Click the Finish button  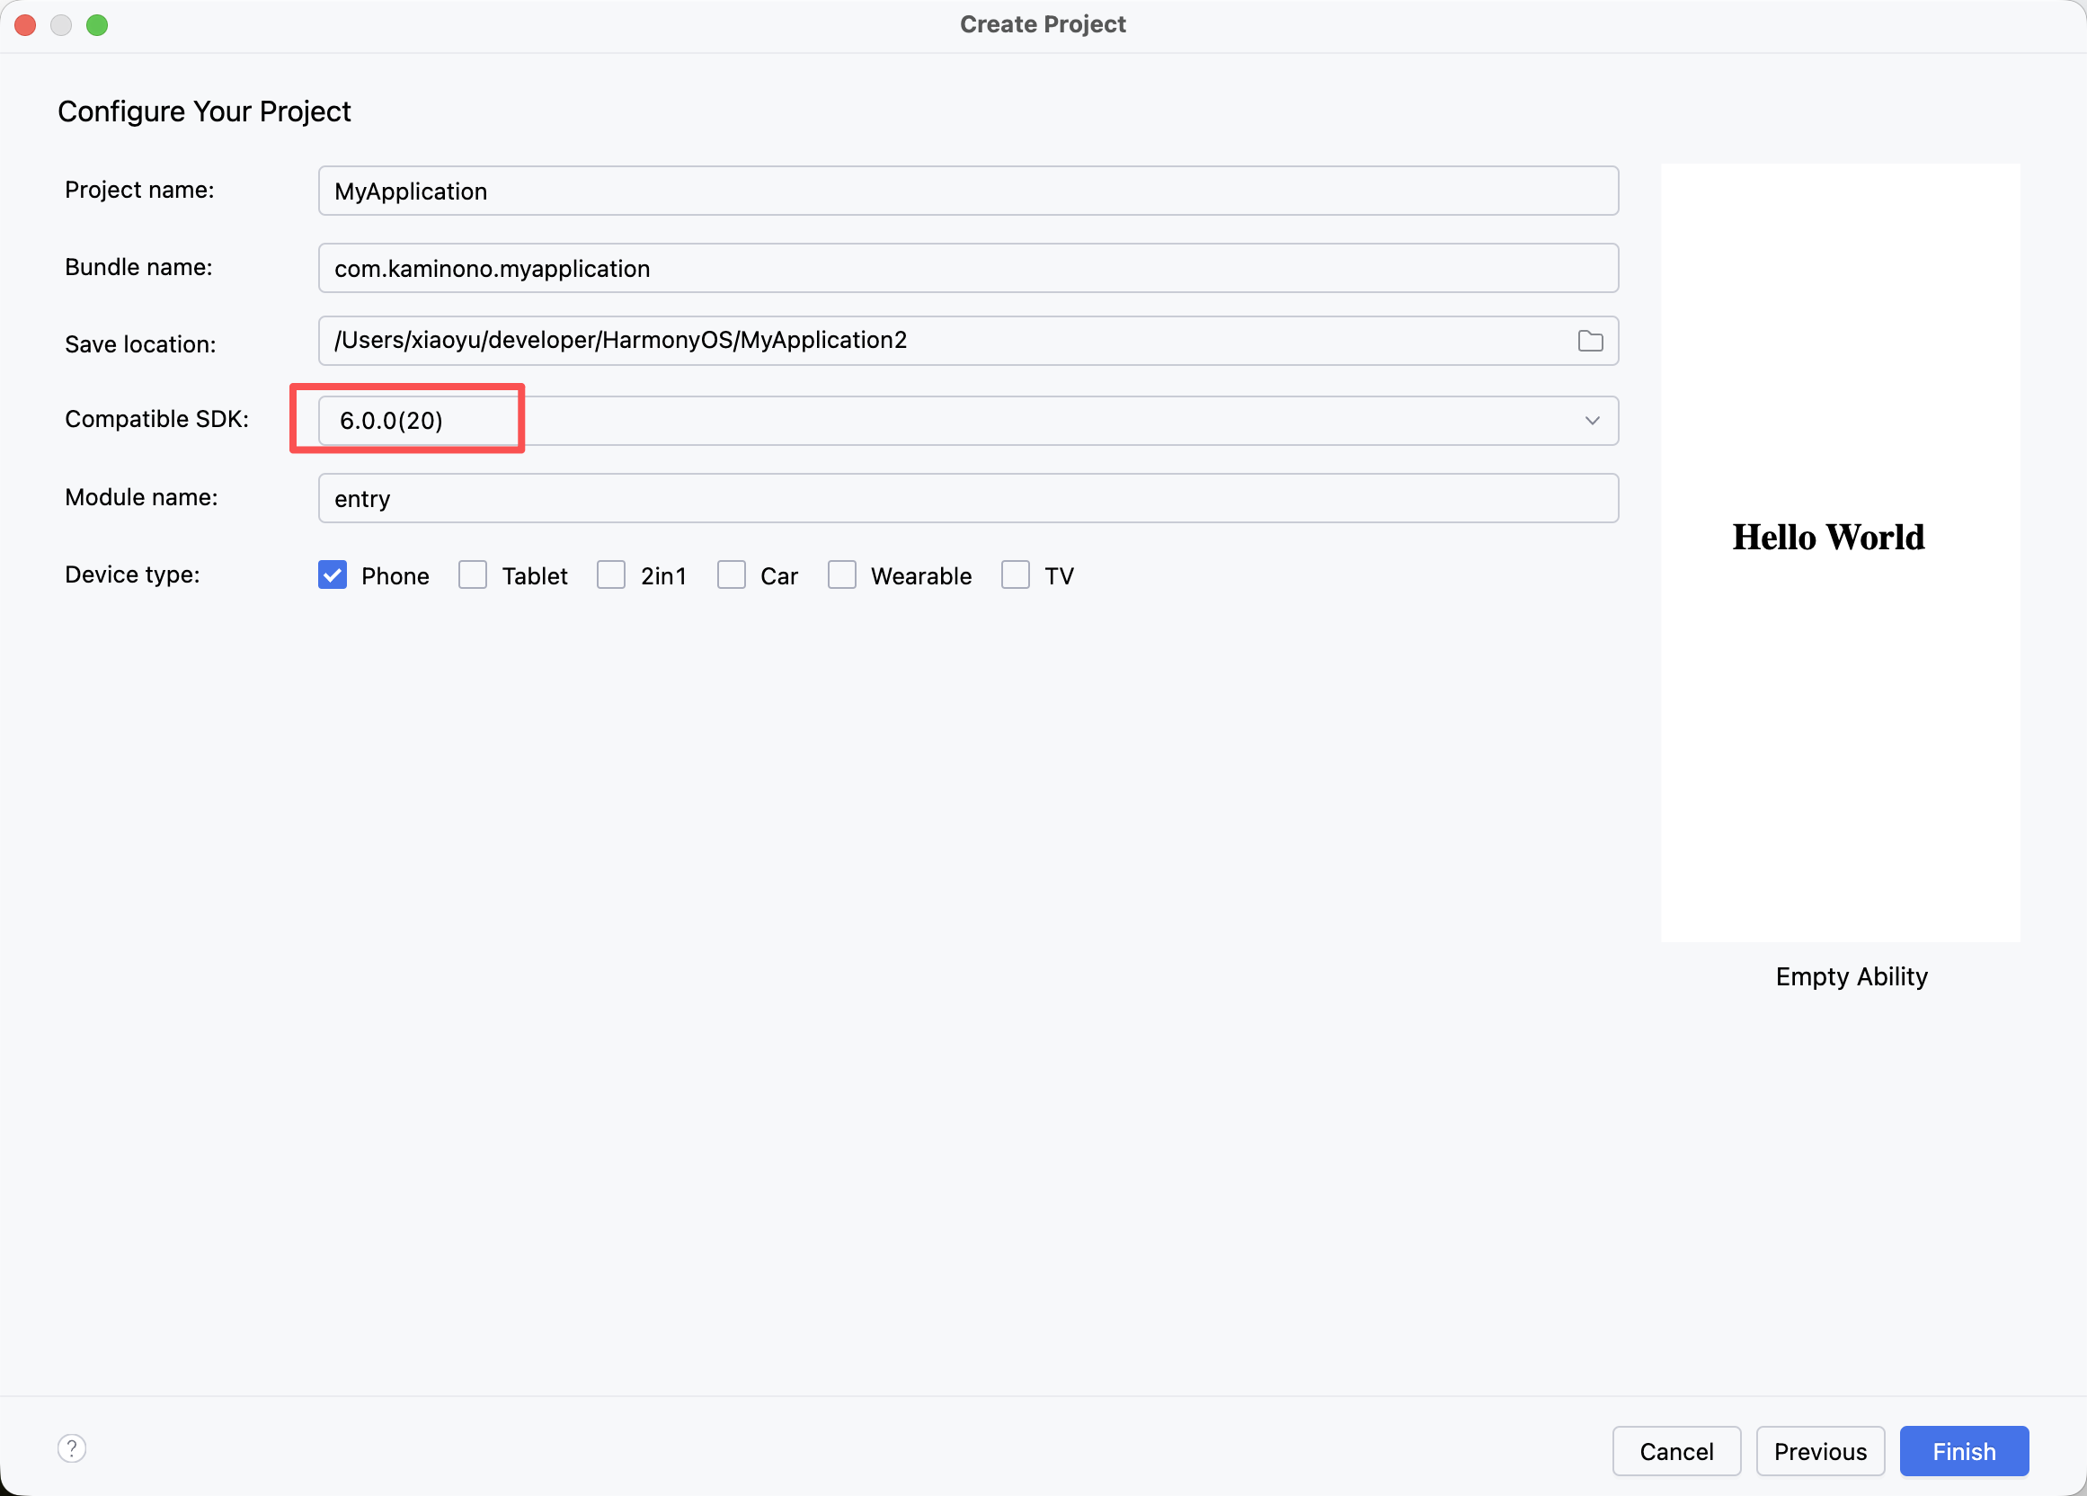(x=1963, y=1451)
